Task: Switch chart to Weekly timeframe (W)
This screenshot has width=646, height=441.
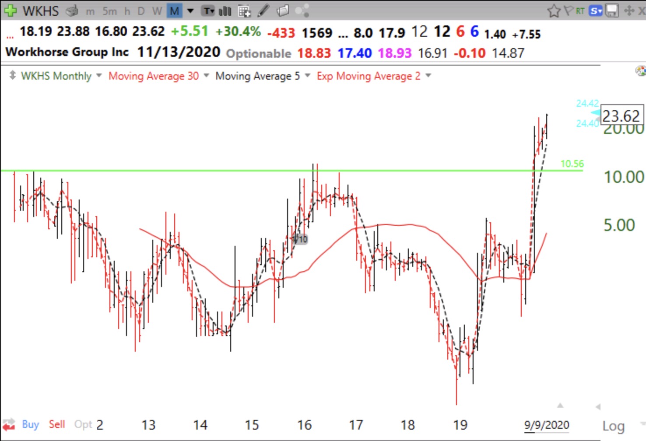Action: pos(157,11)
